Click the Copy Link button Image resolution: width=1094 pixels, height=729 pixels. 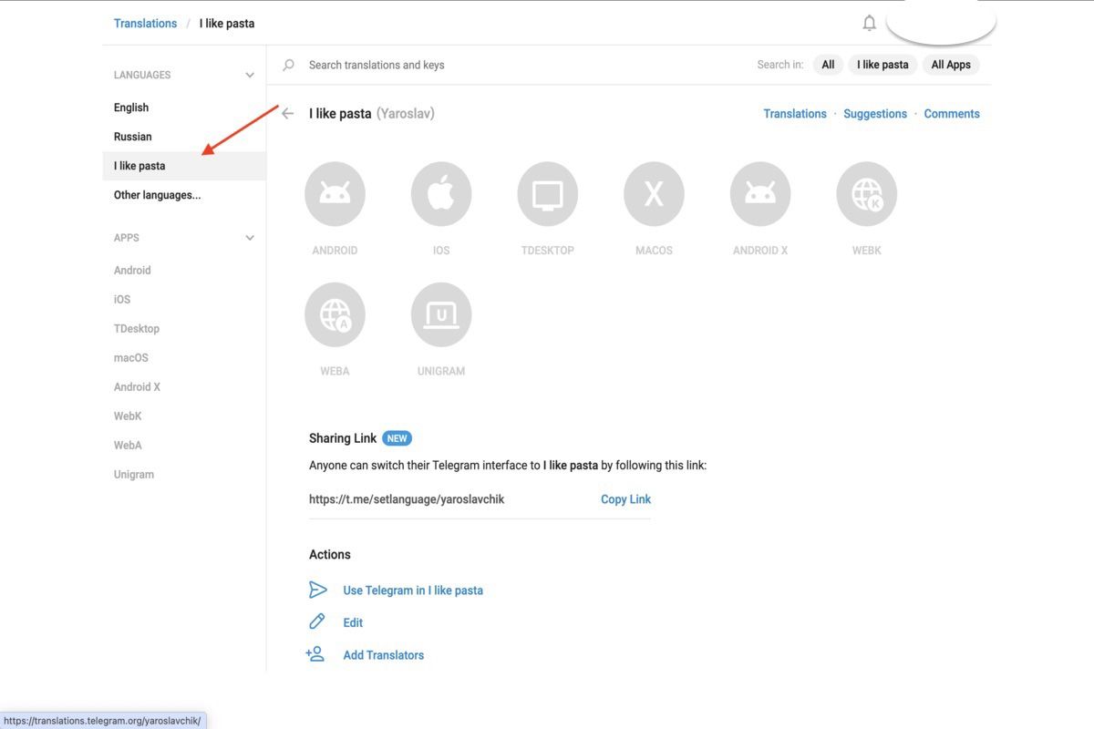625,499
